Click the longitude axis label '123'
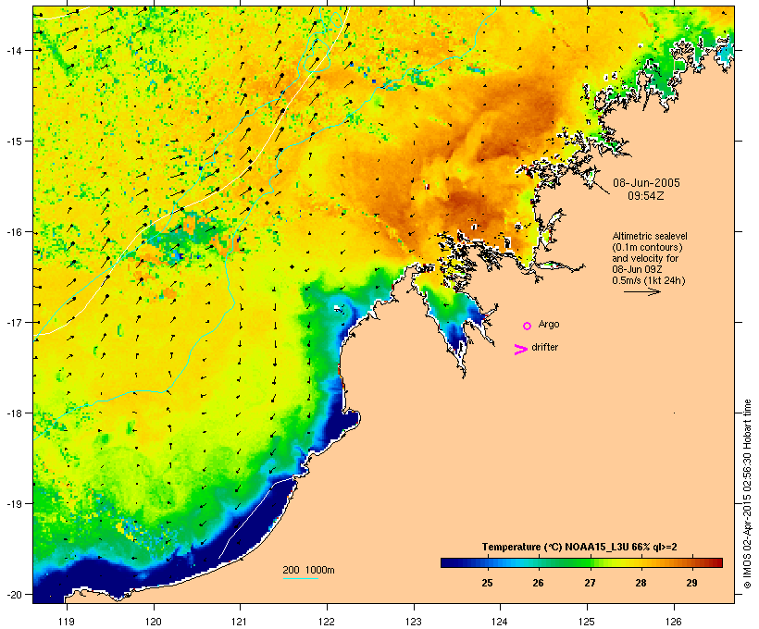This screenshot has height=629, width=759. click(414, 622)
